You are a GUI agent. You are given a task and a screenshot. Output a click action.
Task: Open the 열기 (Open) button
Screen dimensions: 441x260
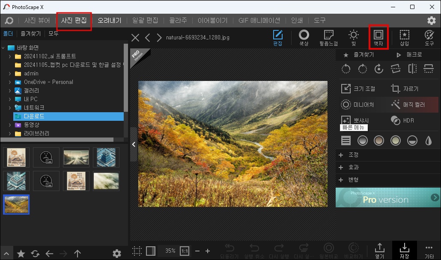pos(379,250)
